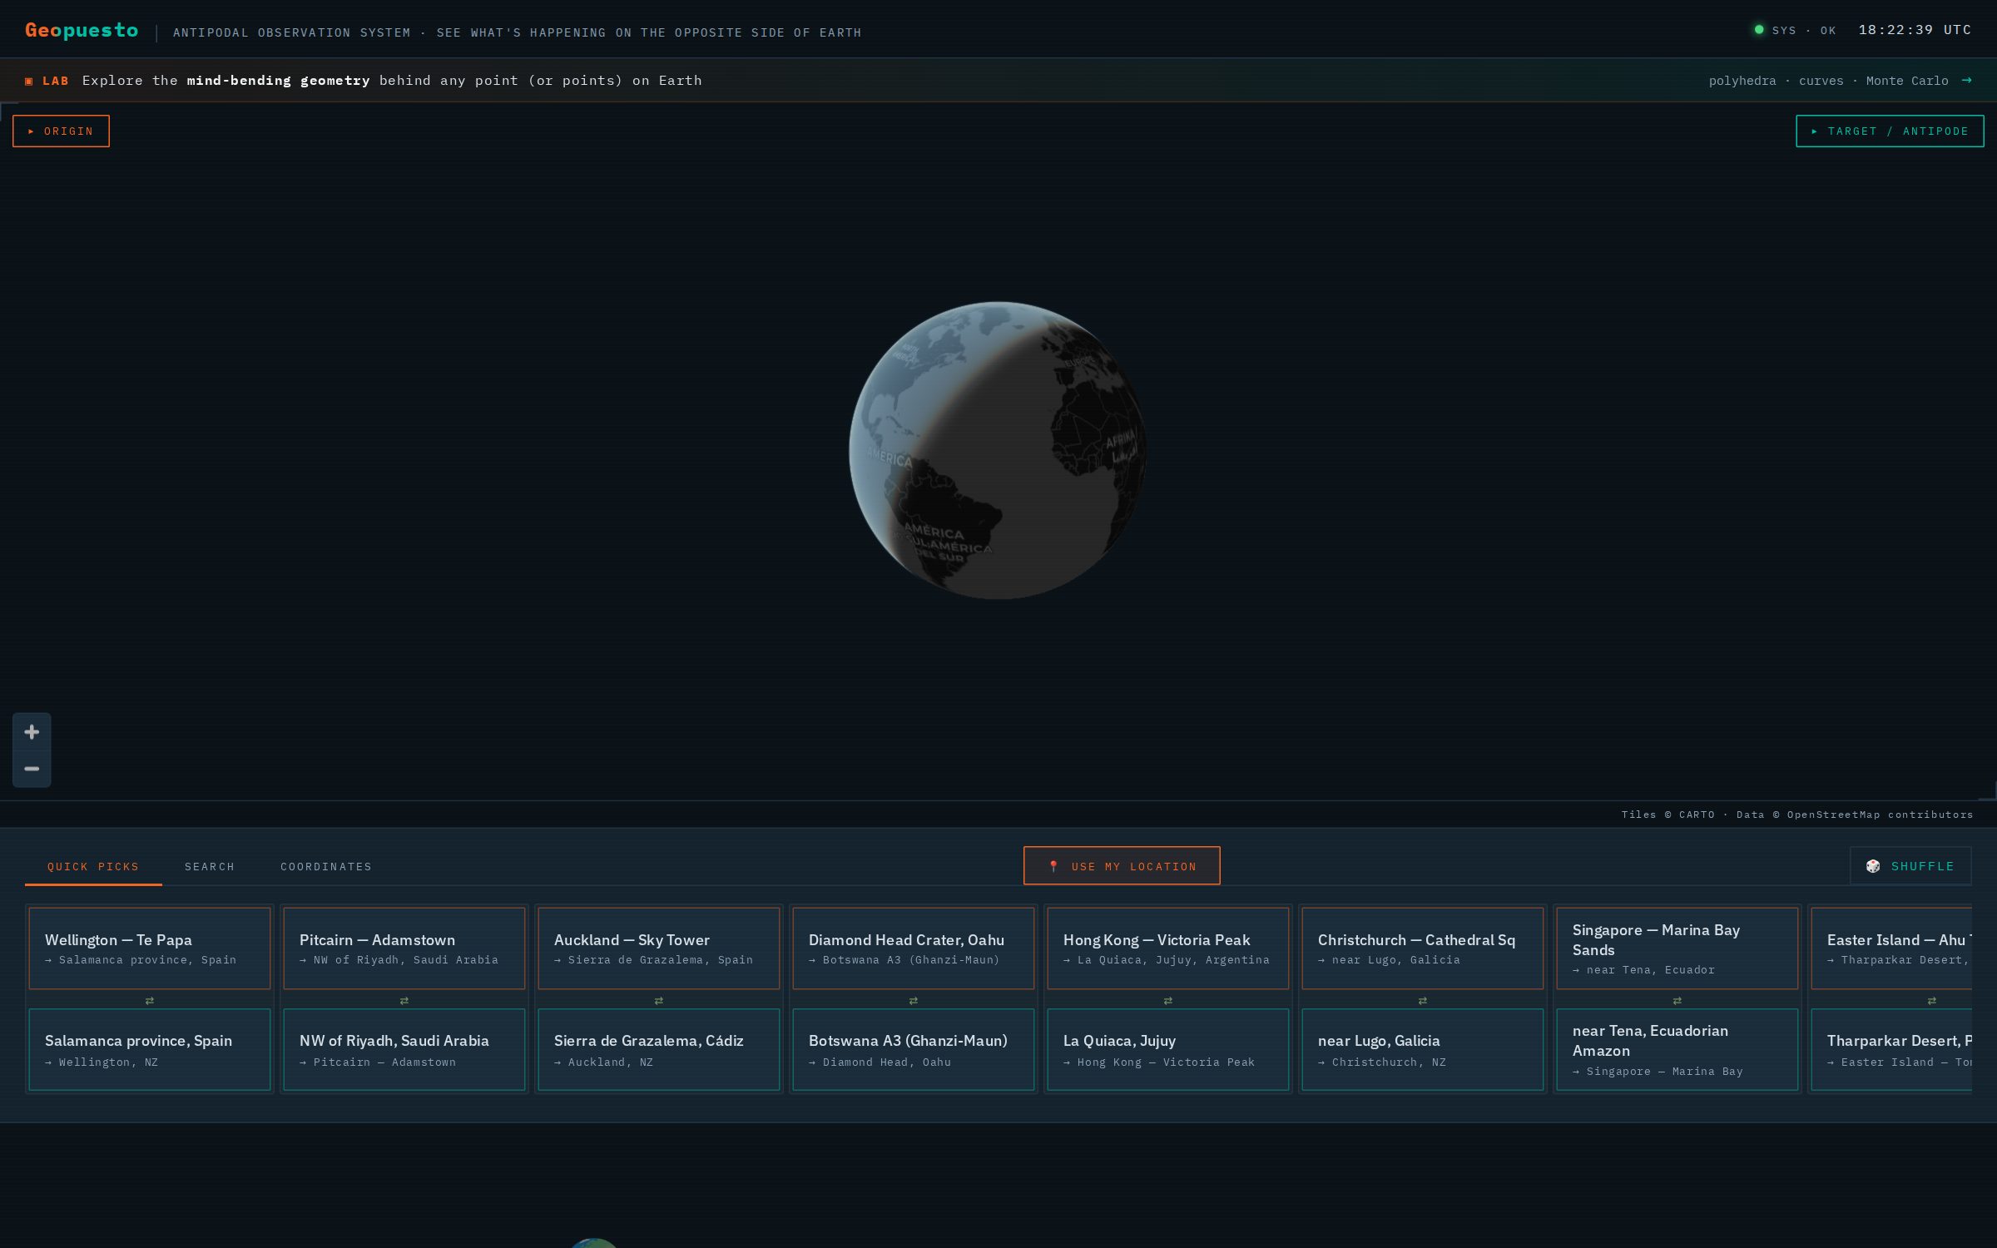
Task: Click the Tiles © CARTO attribution text
Action: pyautogui.click(x=1796, y=815)
